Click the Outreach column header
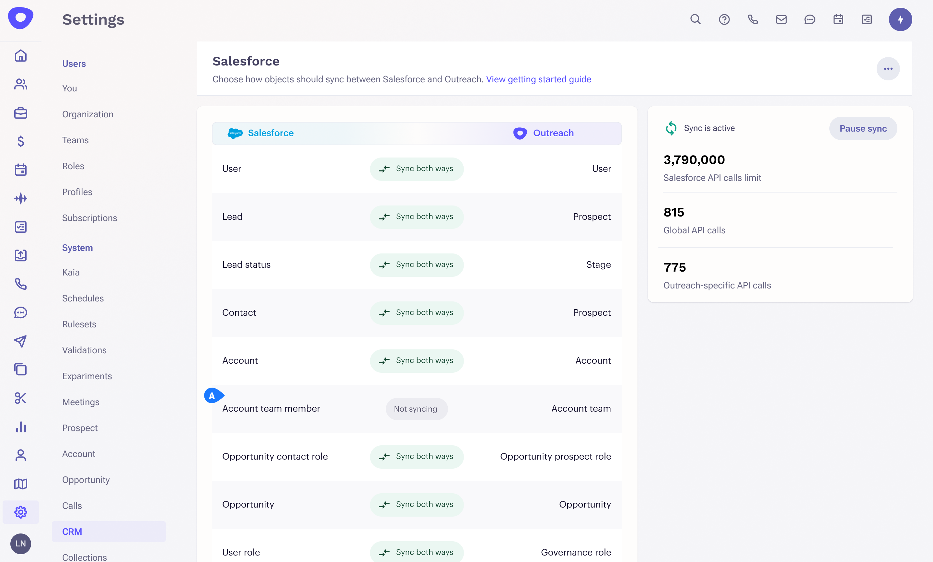Image resolution: width=933 pixels, height=562 pixels. coord(544,133)
